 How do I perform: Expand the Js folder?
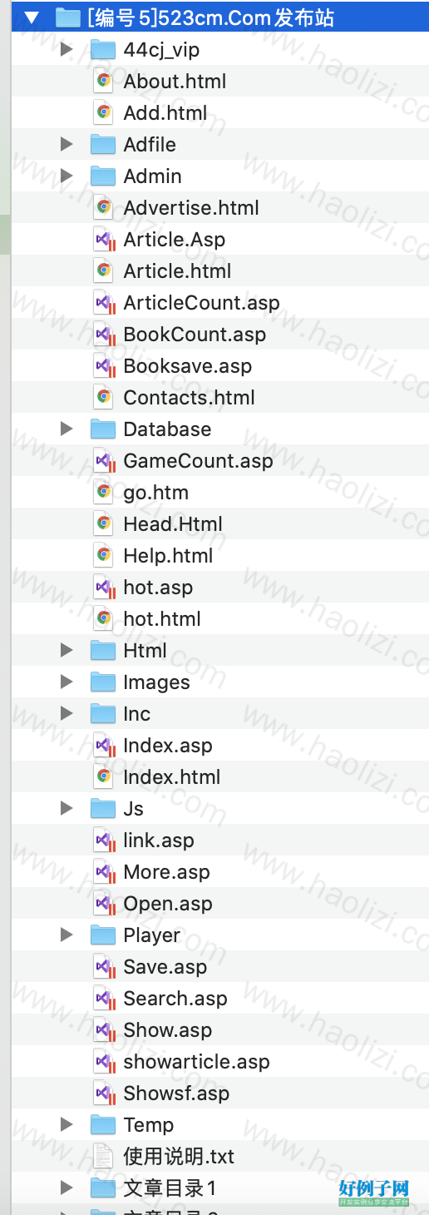click(x=67, y=809)
